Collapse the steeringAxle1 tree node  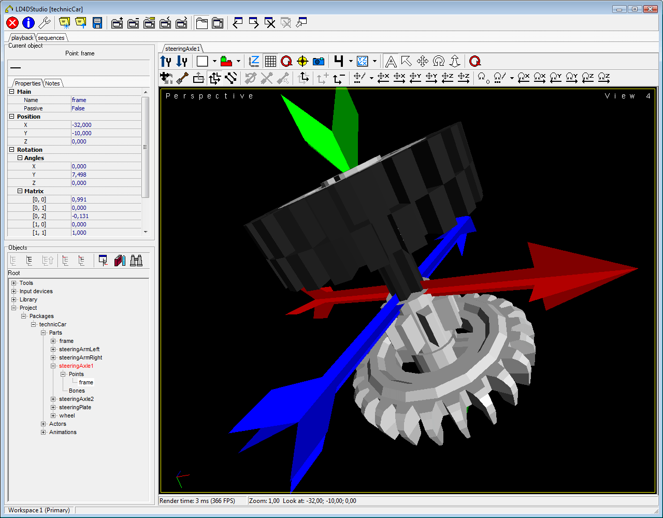point(53,366)
